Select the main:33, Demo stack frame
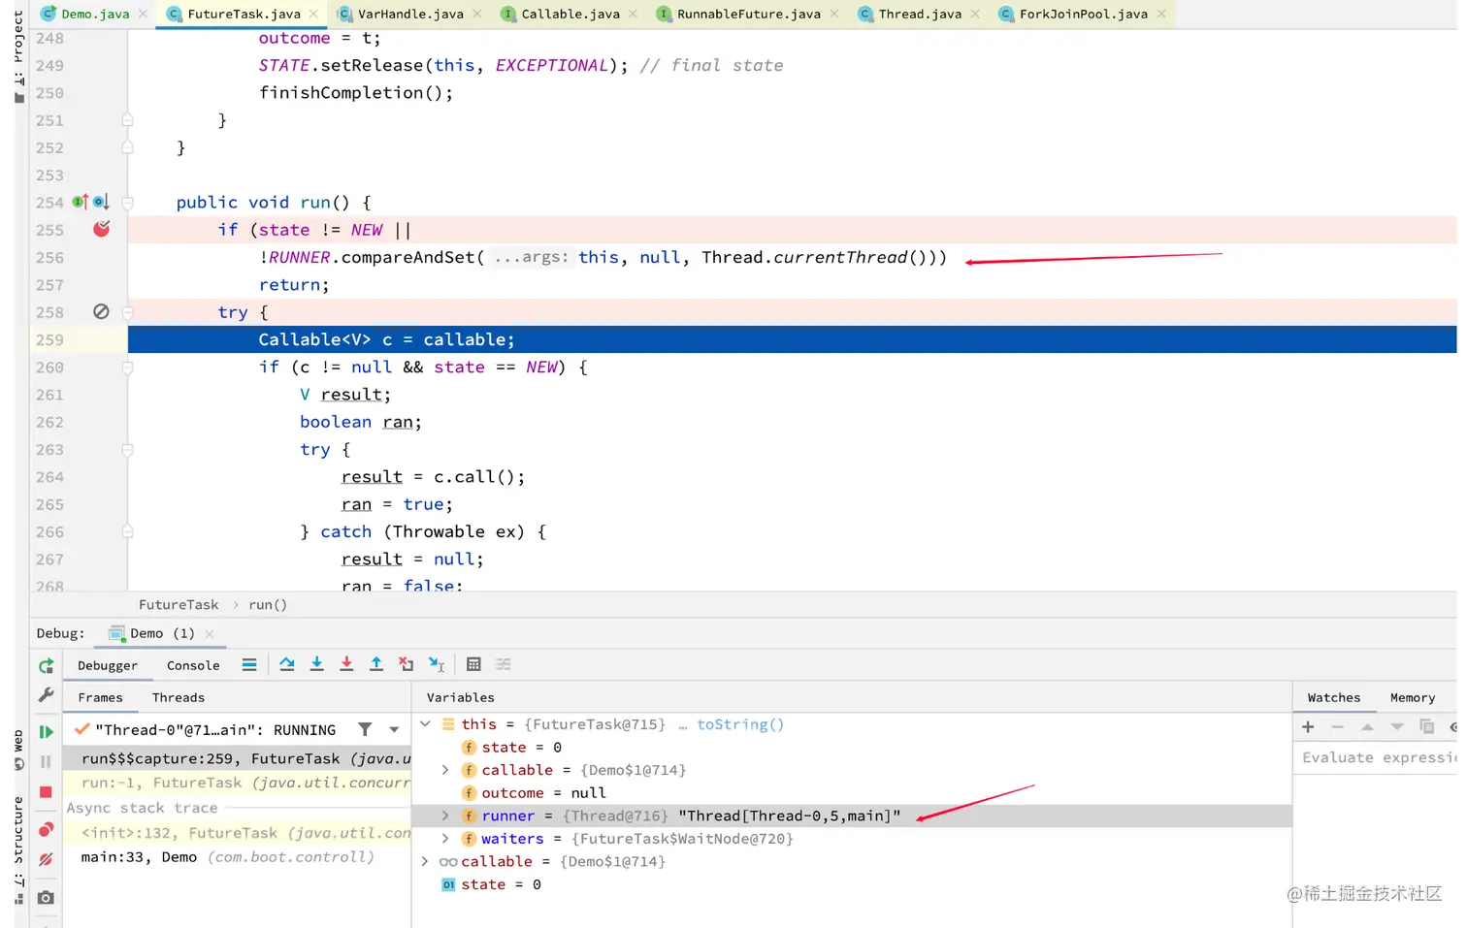 [x=238, y=857]
